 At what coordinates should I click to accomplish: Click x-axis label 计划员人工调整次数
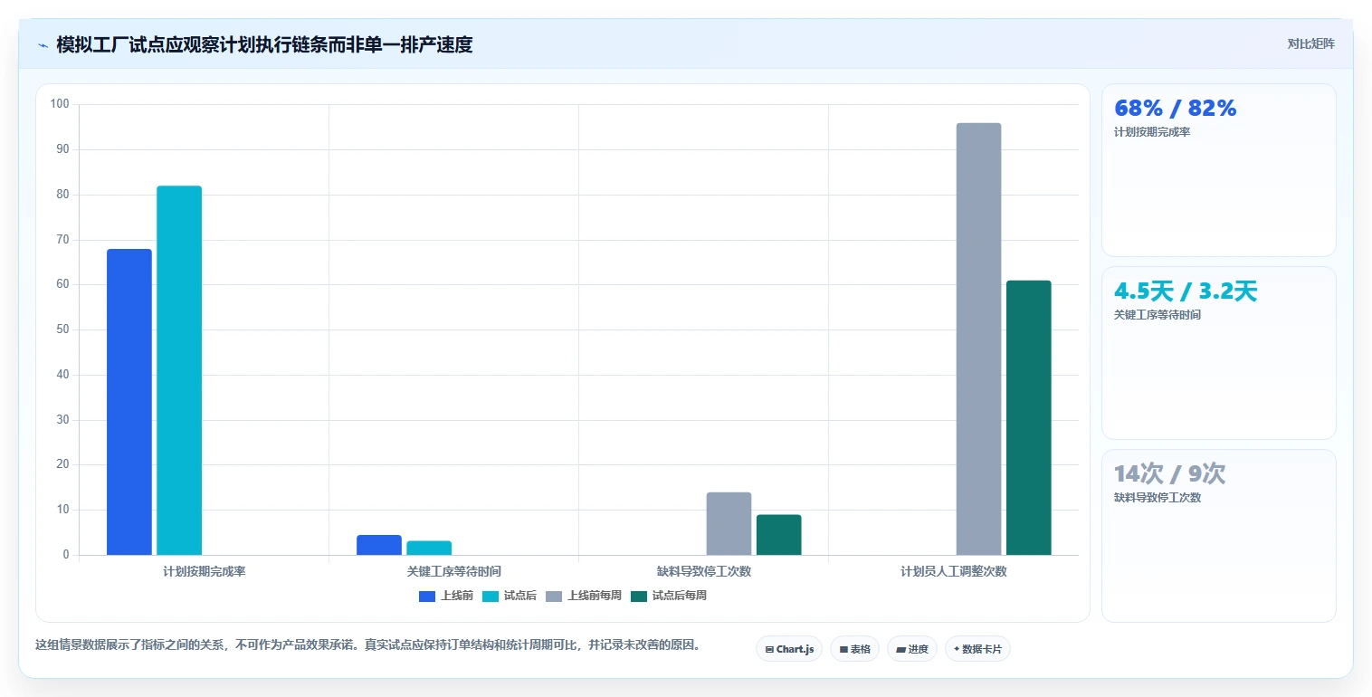click(x=954, y=572)
